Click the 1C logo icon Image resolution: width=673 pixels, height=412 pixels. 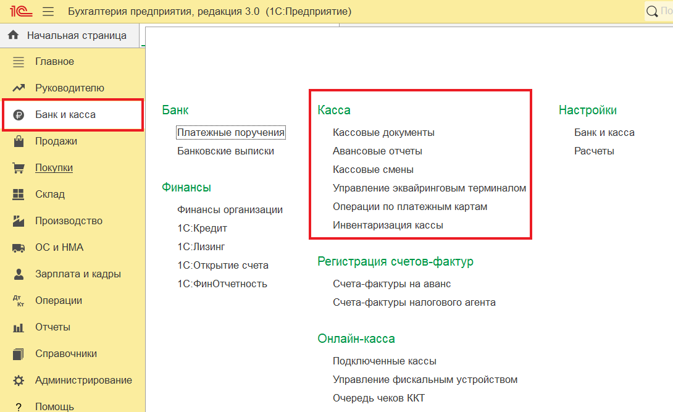[20, 11]
